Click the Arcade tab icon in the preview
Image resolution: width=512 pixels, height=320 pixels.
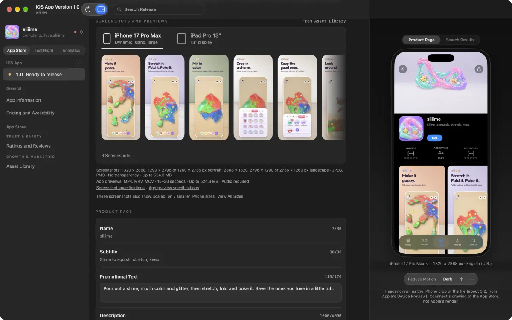(457, 242)
